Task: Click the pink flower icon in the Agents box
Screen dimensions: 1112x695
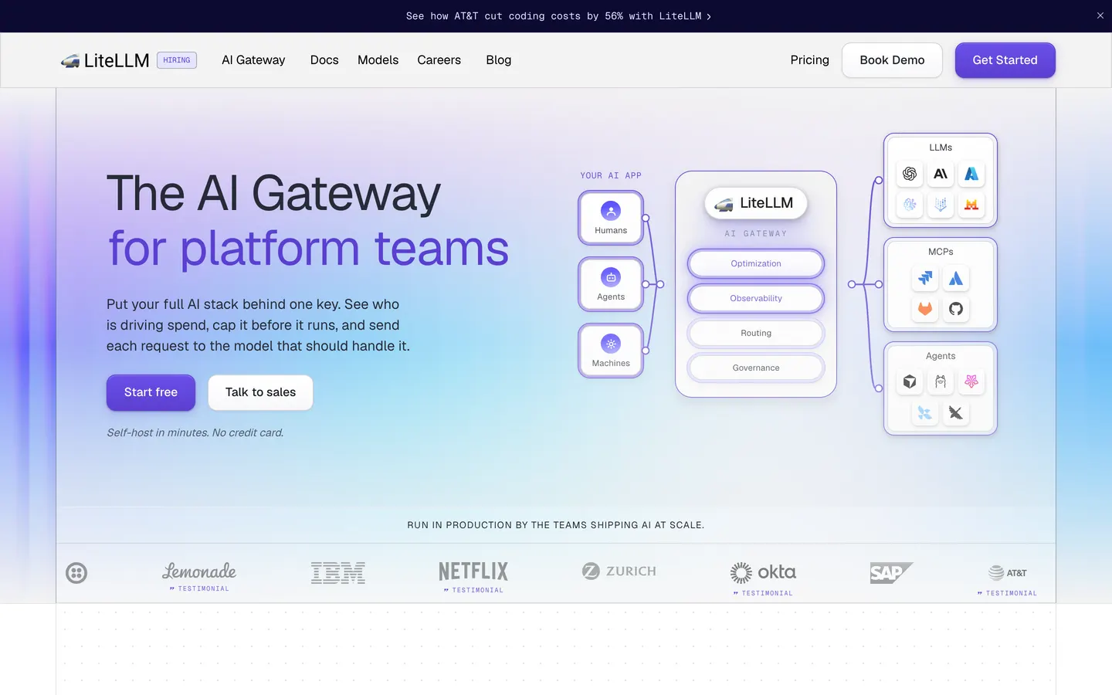Action: (x=971, y=381)
